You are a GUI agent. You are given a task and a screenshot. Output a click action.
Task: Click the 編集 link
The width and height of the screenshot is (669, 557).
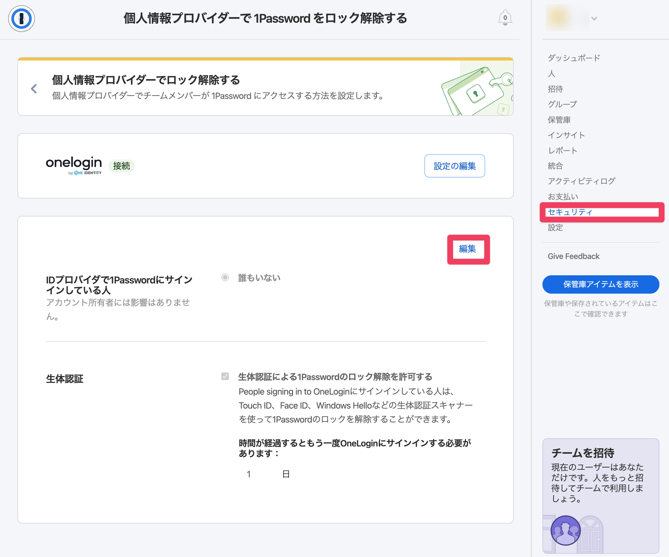pos(467,249)
